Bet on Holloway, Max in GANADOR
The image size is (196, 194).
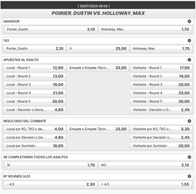pyautogui.click(x=145, y=29)
